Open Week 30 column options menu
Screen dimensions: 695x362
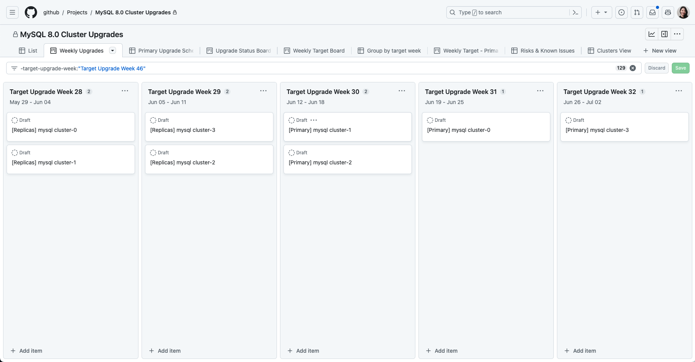point(402,91)
